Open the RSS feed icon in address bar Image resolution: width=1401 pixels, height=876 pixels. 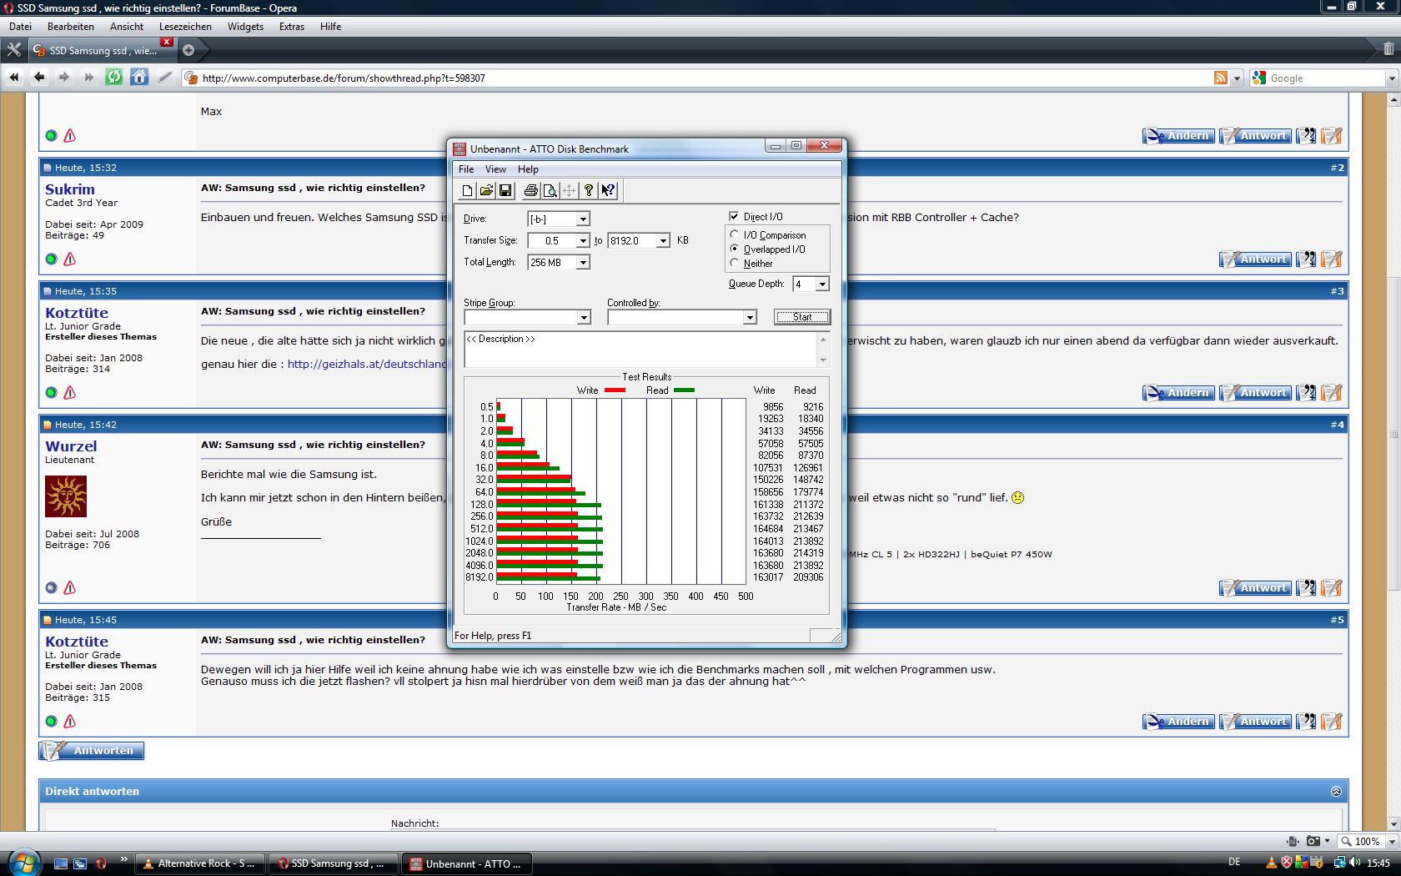pyautogui.click(x=1221, y=78)
